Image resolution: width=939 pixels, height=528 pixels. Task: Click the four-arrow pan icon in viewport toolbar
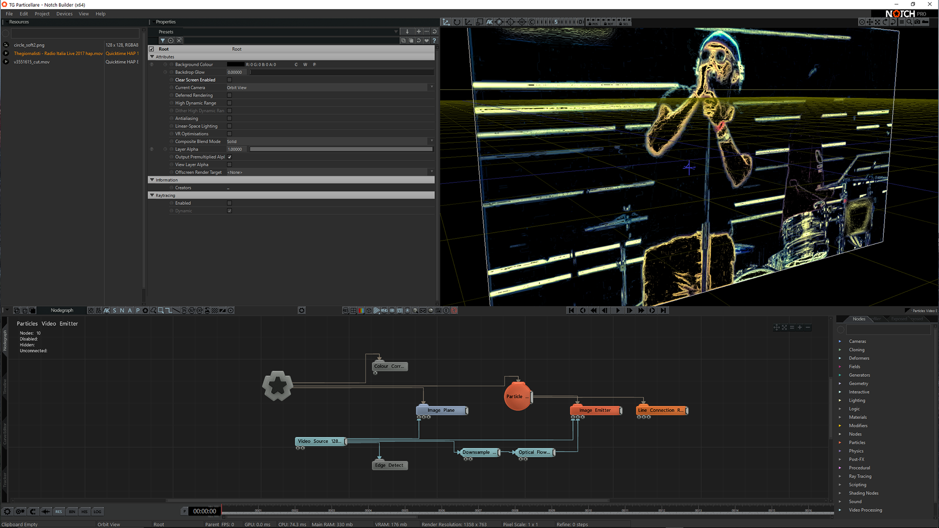click(870, 22)
